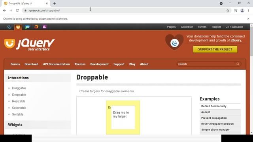Click the jQuery UI project icon
253x142 pixels.
coord(18,27)
